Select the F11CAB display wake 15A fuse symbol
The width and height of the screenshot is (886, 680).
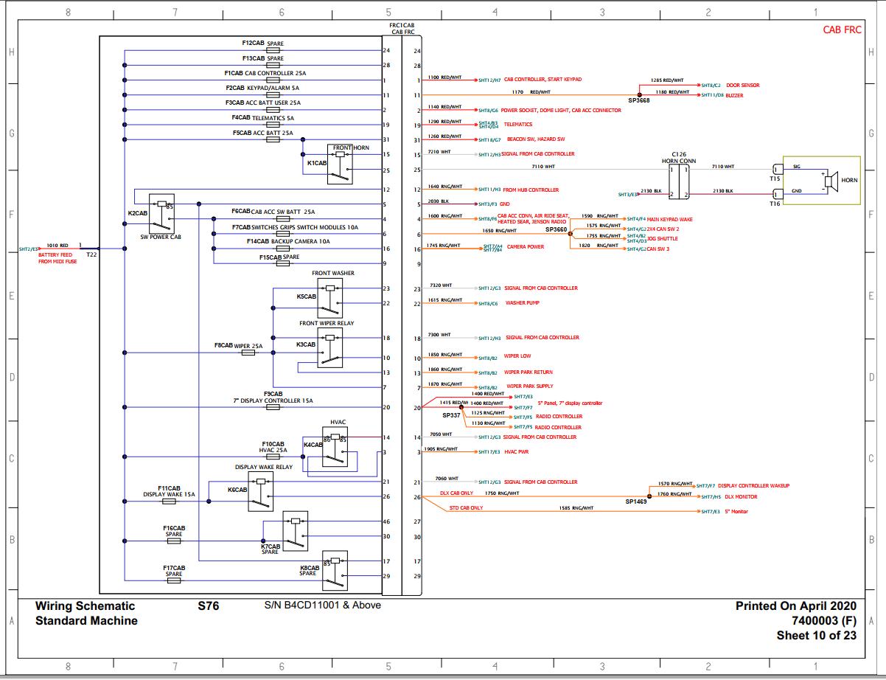coord(169,502)
